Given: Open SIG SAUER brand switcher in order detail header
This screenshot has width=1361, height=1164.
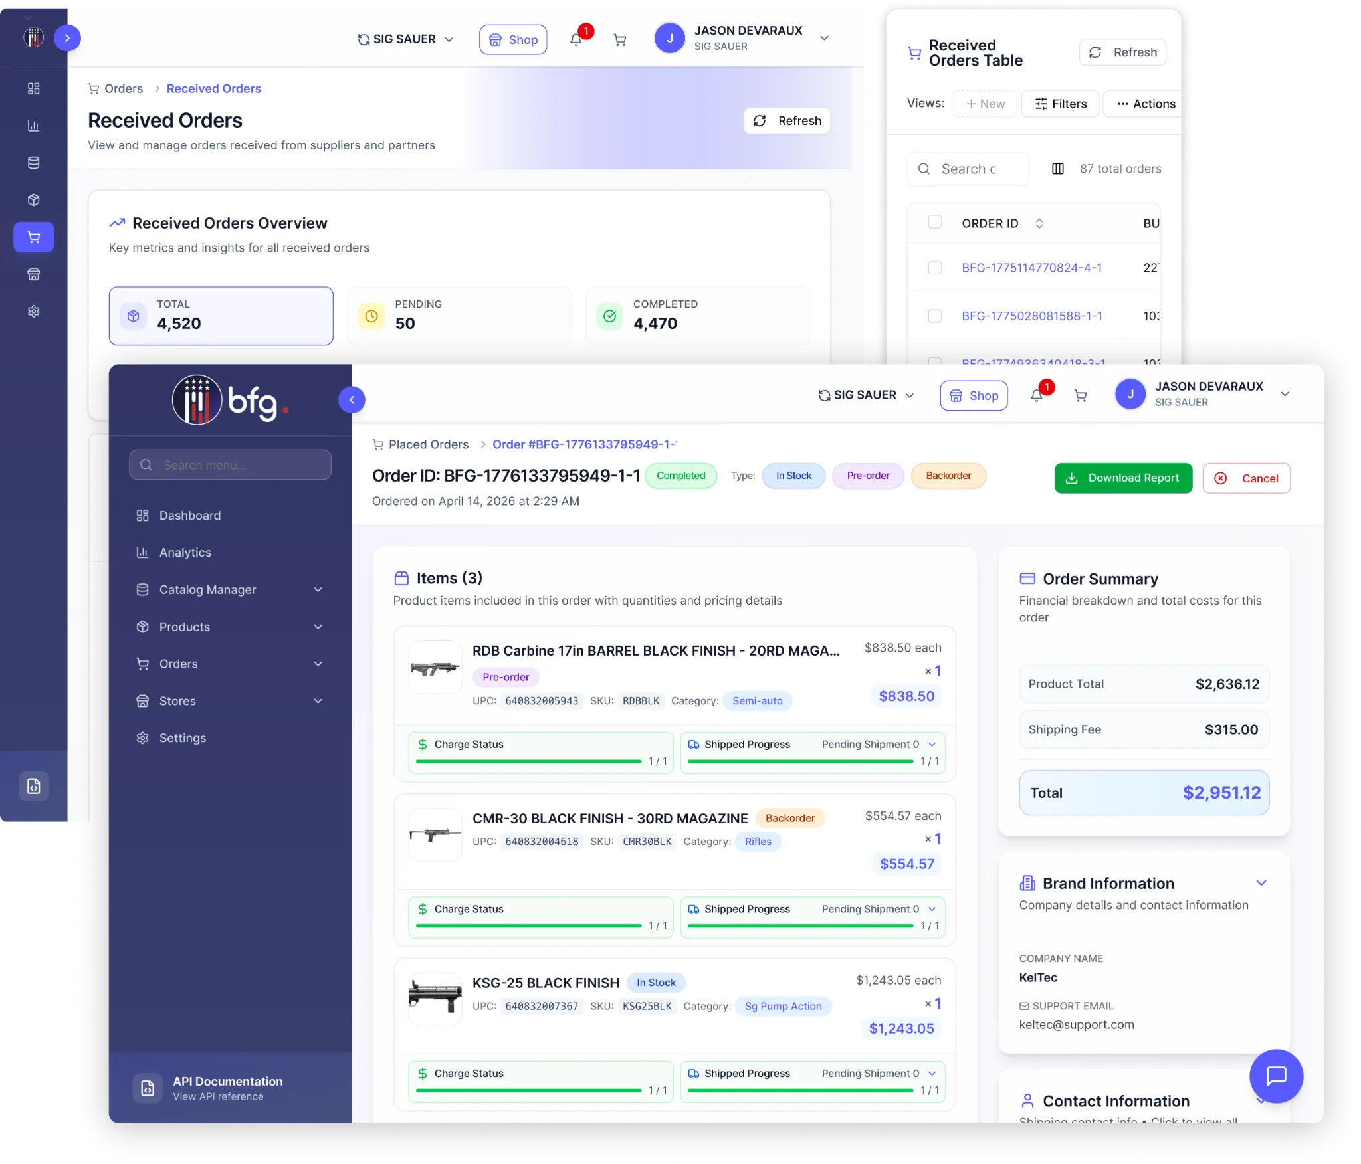Looking at the screenshot, I should tap(866, 395).
